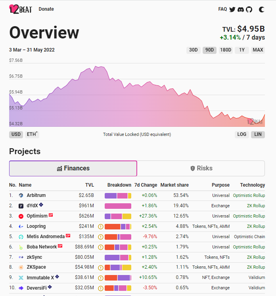Viewport: 276px width, 296px height.
Task: Click the Market share column header
Action: click(174, 185)
